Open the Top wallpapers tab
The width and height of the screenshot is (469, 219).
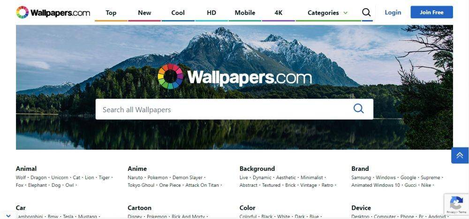pyautogui.click(x=111, y=13)
